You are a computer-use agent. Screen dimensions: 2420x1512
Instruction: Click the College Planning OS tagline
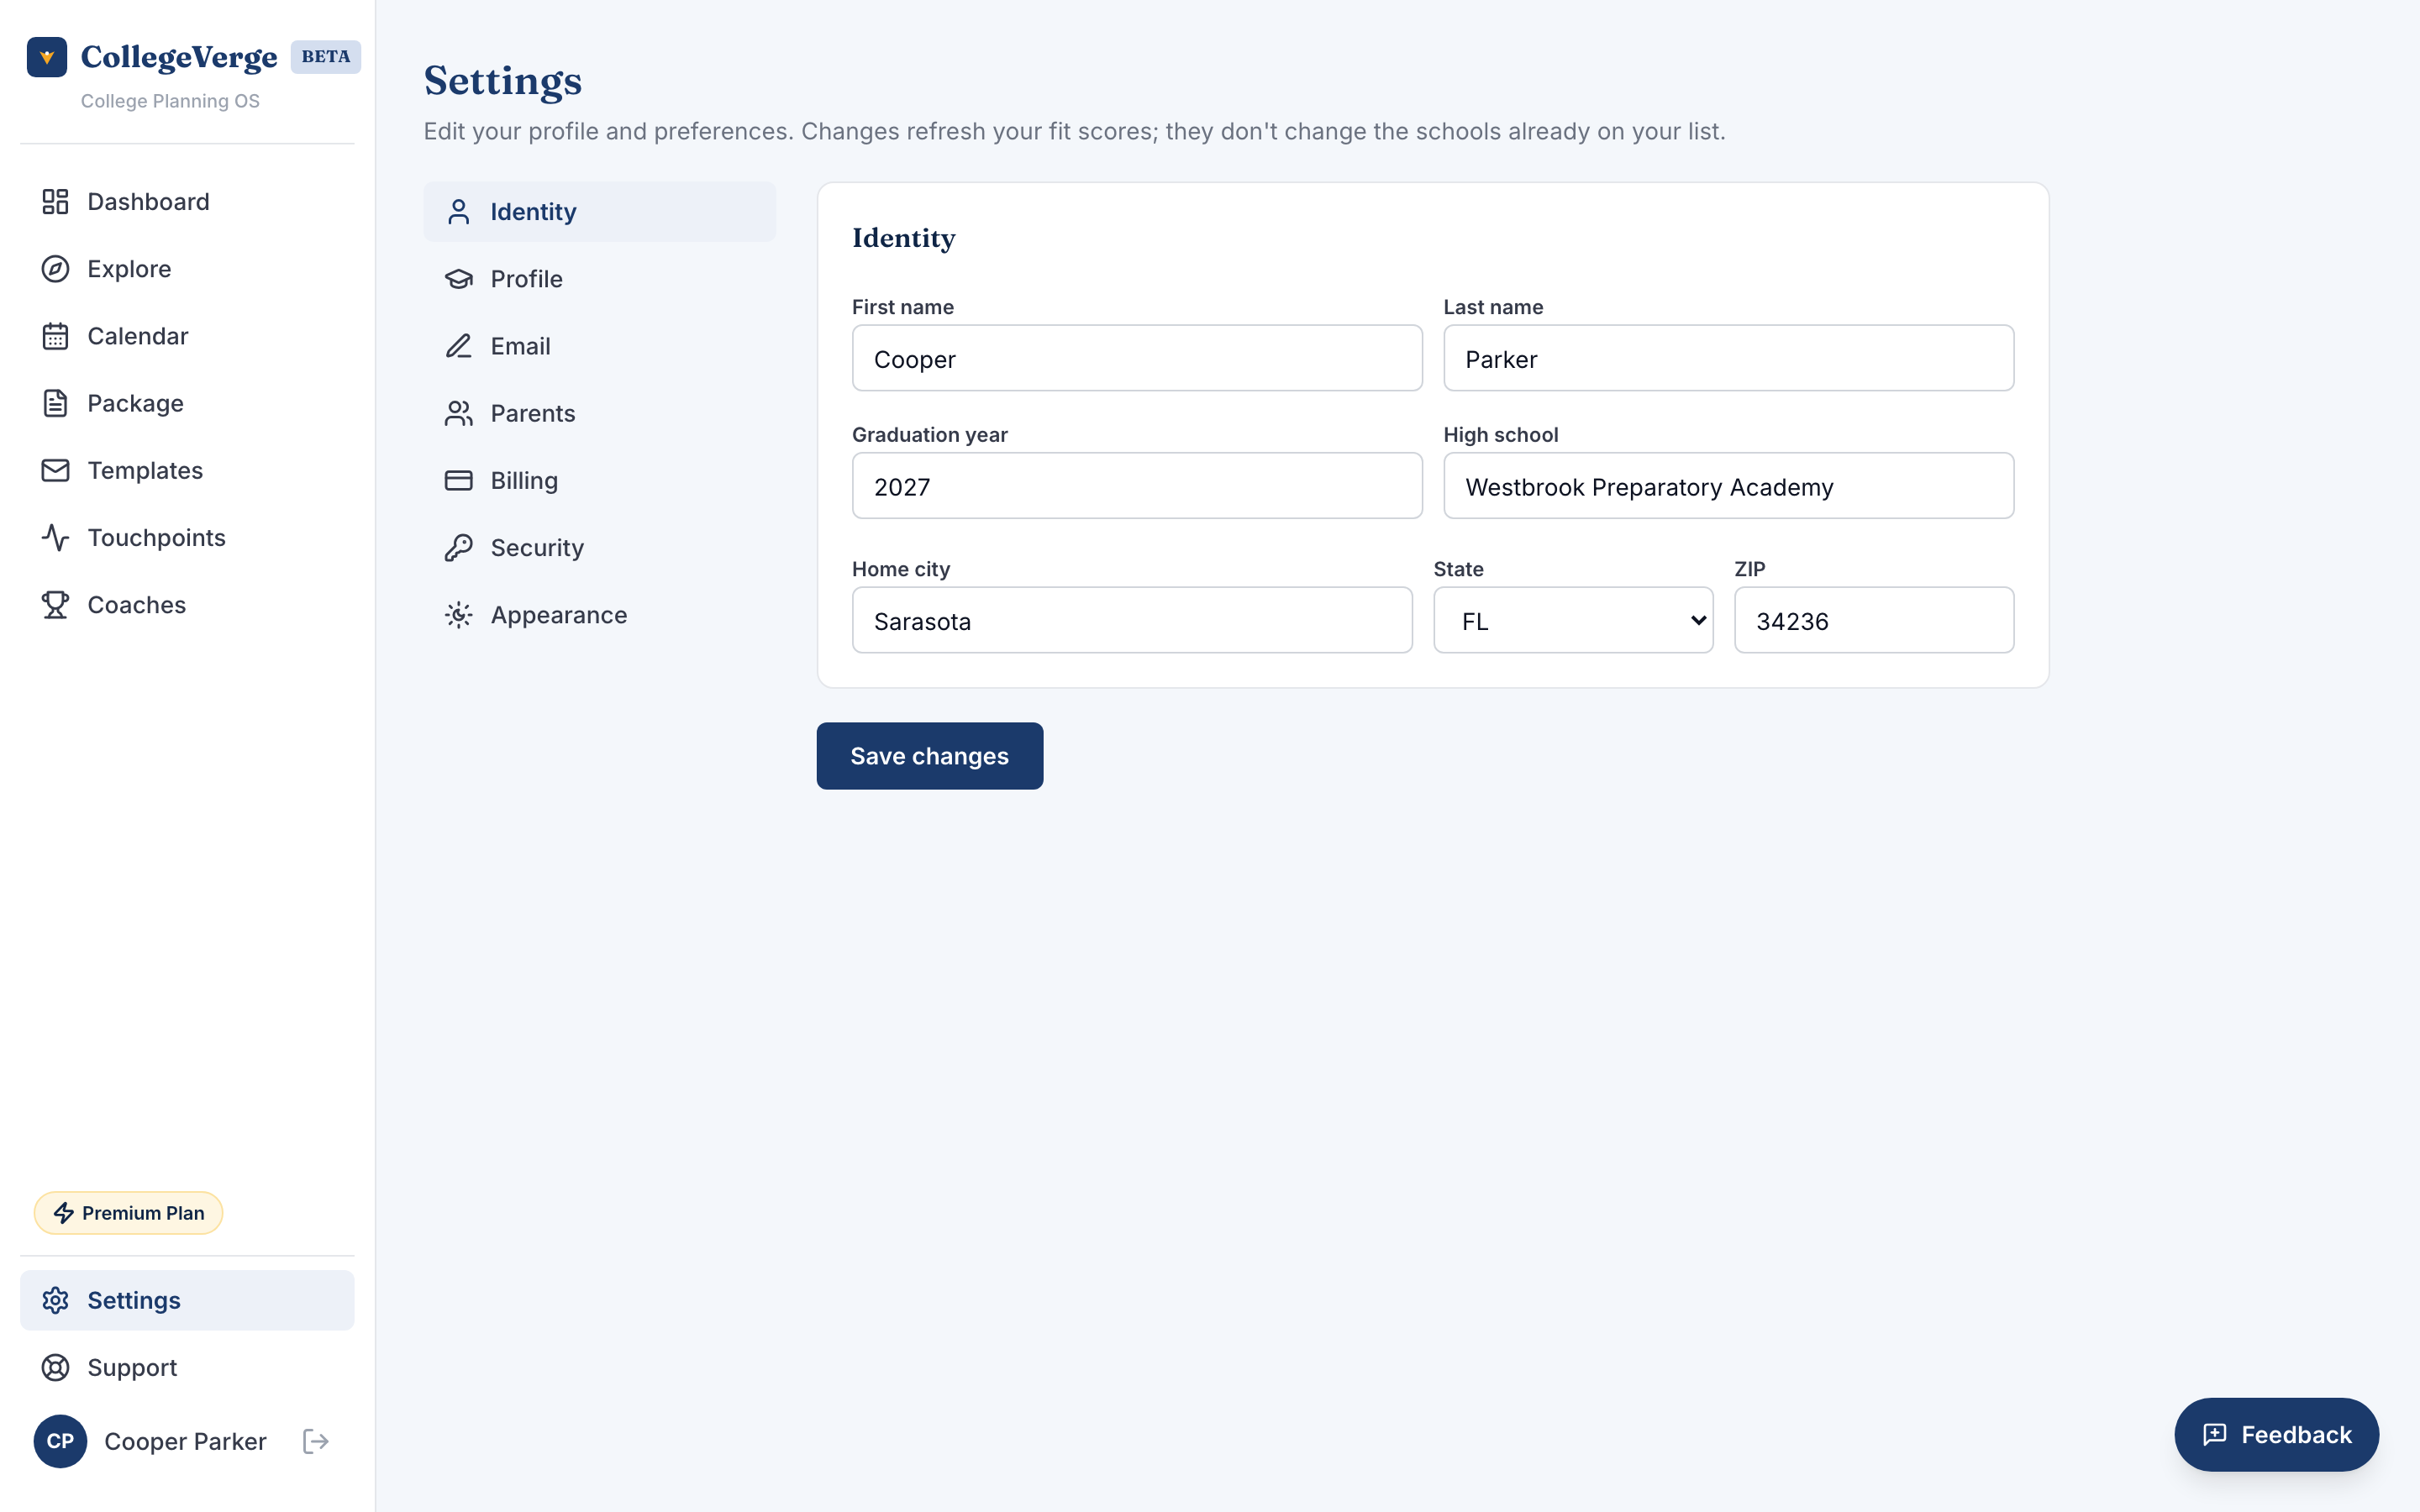click(x=170, y=101)
